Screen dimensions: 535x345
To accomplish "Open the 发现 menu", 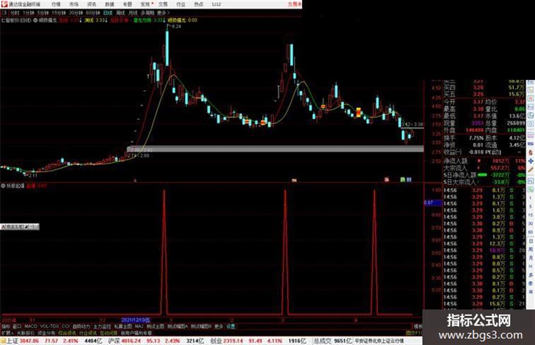I will [145, 4].
